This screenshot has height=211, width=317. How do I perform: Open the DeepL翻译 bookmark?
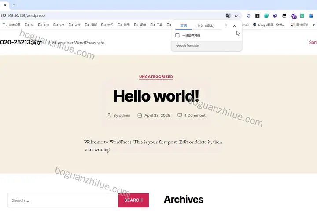coord(269,25)
